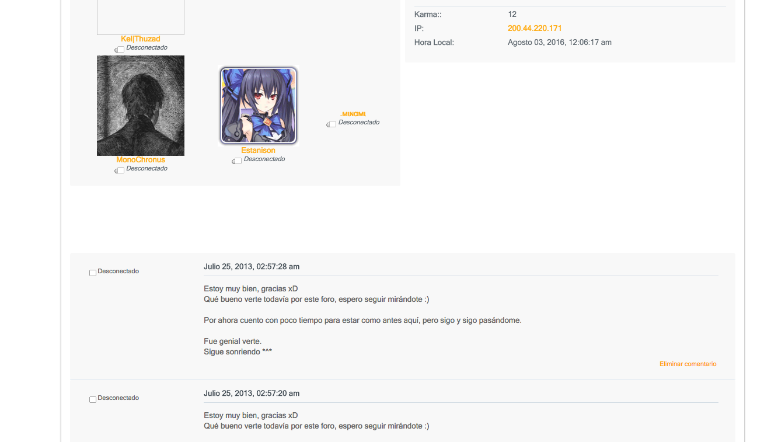Select the Julio 25, 2013, 02:57:28 am heading

pyautogui.click(x=252, y=267)
